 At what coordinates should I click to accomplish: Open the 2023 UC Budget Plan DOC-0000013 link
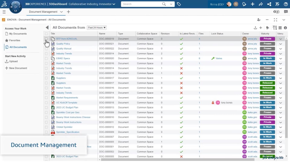pos(67,107)
